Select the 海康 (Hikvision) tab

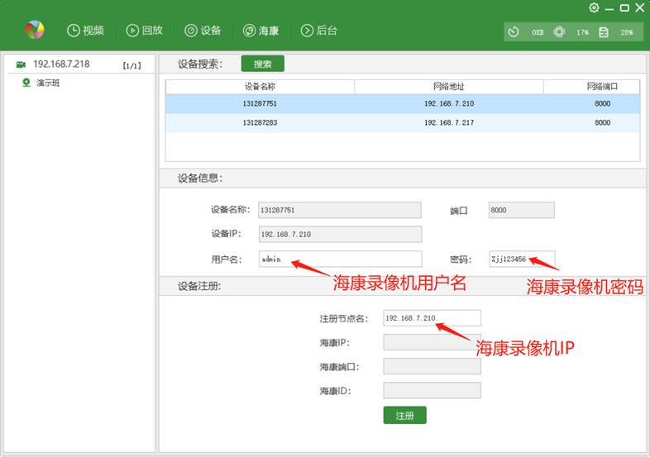point(260,31)
